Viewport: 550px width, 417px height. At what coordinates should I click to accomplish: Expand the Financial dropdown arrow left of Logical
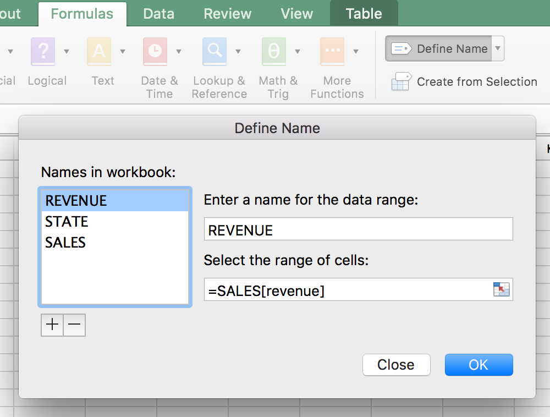click(x=10, y=52)
